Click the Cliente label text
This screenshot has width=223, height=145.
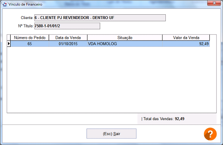tap(27, 18)
